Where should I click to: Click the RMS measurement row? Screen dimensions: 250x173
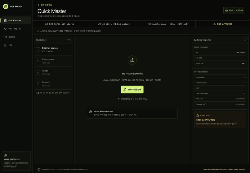(220, 88)
